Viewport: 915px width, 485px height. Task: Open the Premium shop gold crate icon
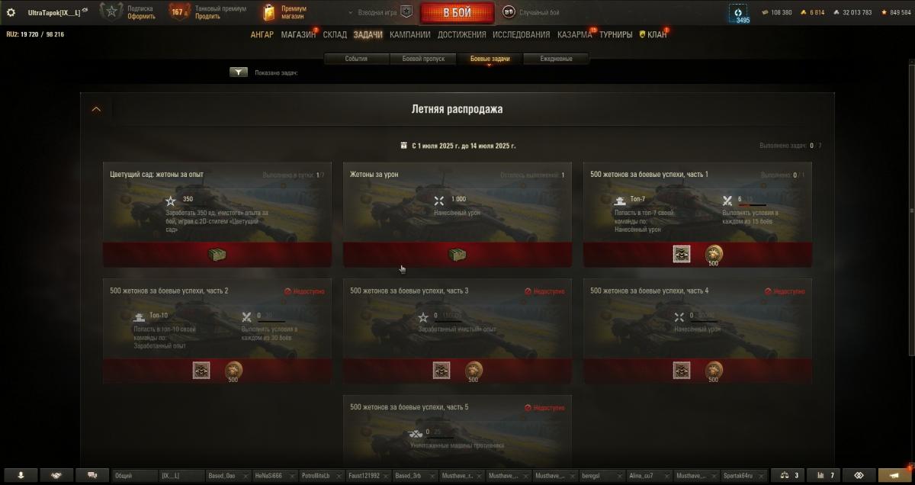(x=268, y=12)
